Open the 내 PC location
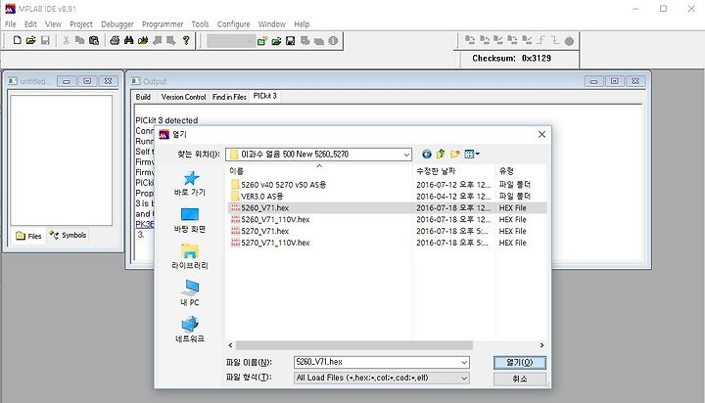The height and width of the screenshot is (403, 705). click(190, 293)
